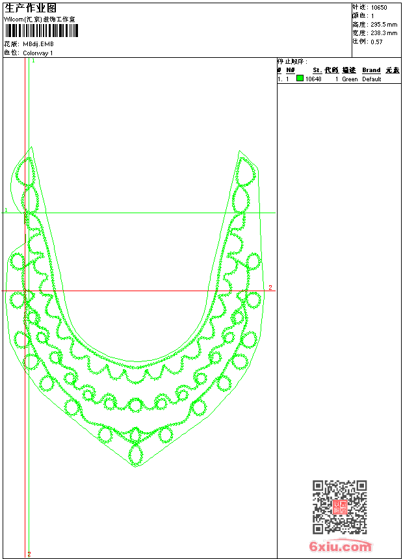Click the red seal inside the QR code
This screenshot has width=403, height=559.
point(339,507)
